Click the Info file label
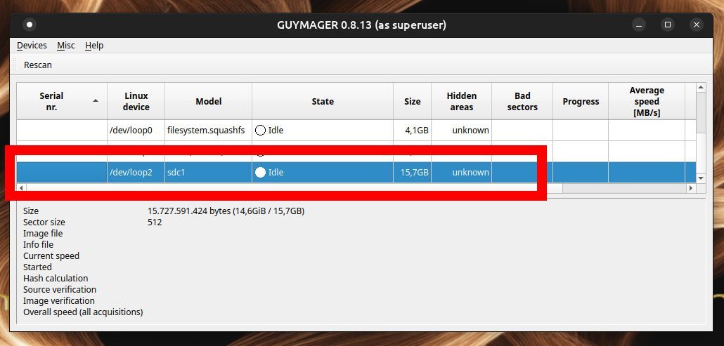 tap(39, 245)
